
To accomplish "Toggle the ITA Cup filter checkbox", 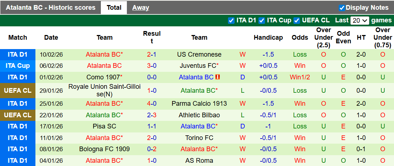I will (262, 21).
